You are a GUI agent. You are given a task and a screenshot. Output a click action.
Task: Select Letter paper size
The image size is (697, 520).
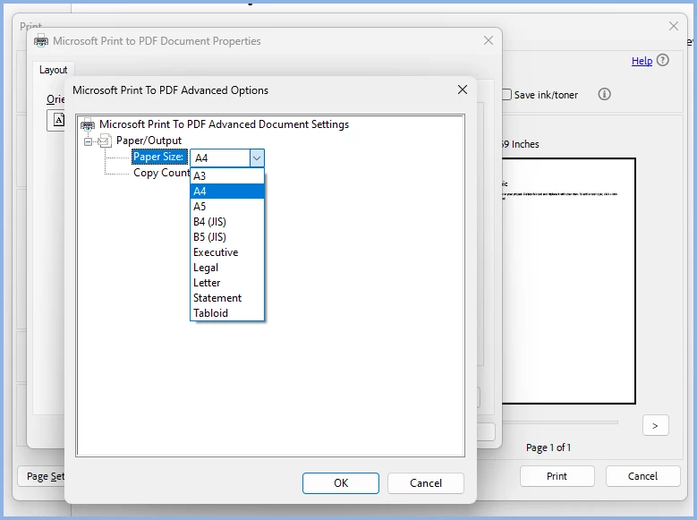pyautogui.click(x=227, y=283)
